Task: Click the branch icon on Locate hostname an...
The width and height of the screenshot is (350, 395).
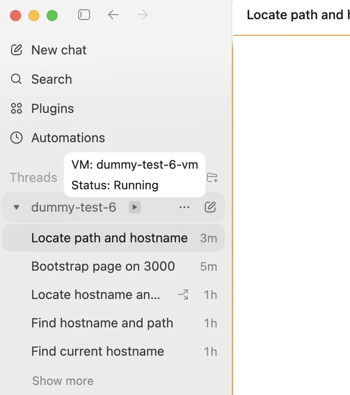Action: tap(183, 295)
